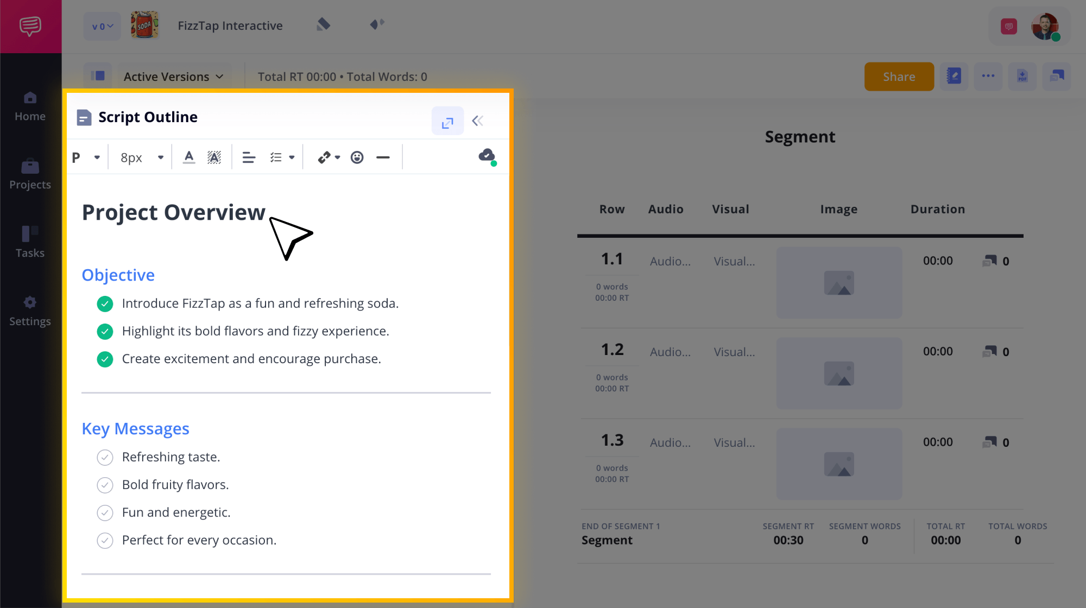Select the highlighter pen icon in the header

(324, 24)
